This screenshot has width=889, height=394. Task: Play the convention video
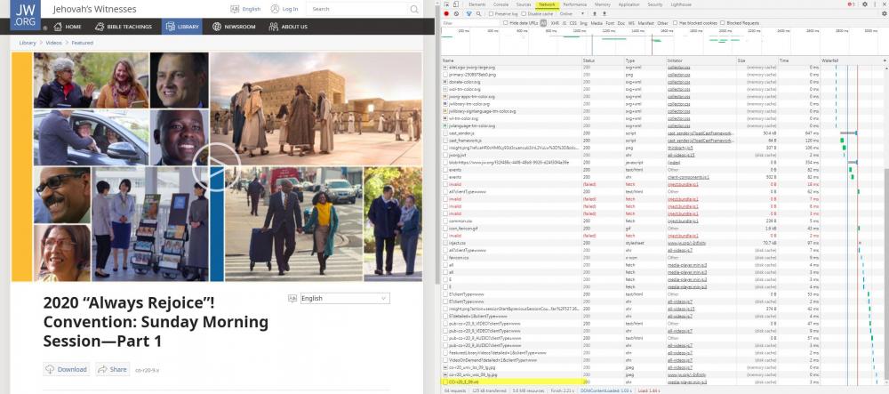(x=216, y=165)
